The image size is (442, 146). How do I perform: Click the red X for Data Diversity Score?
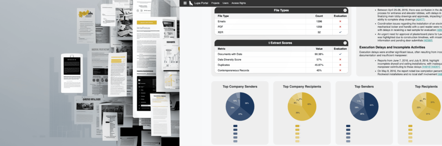340,60
